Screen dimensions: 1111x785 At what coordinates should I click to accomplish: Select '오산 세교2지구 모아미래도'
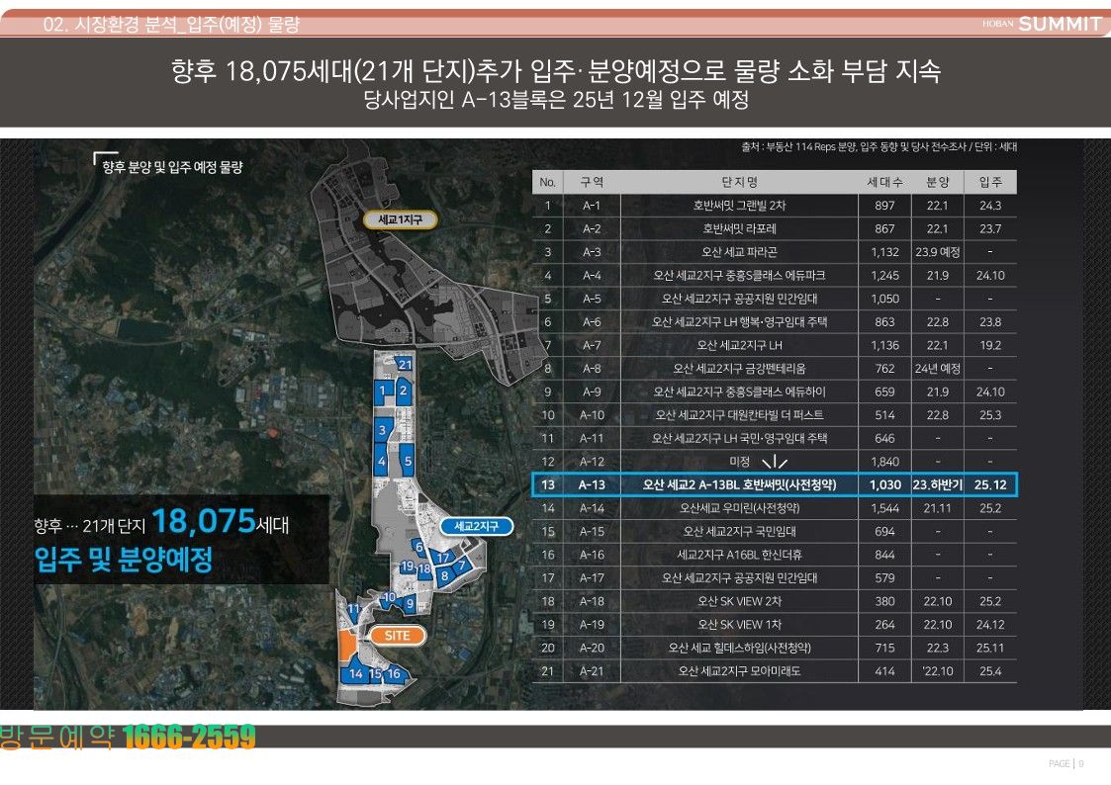(739, 671)
